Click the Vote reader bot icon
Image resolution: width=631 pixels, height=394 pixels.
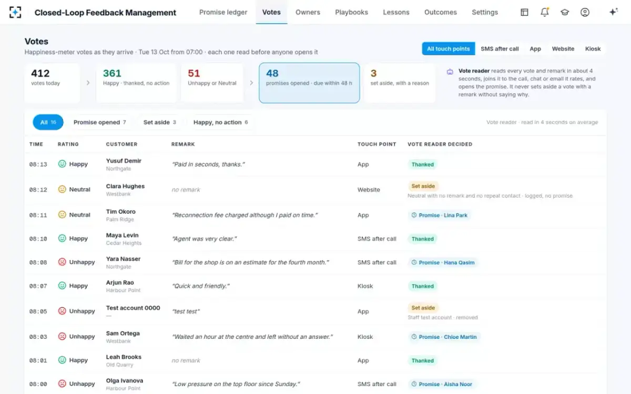(x=450, y=71)
